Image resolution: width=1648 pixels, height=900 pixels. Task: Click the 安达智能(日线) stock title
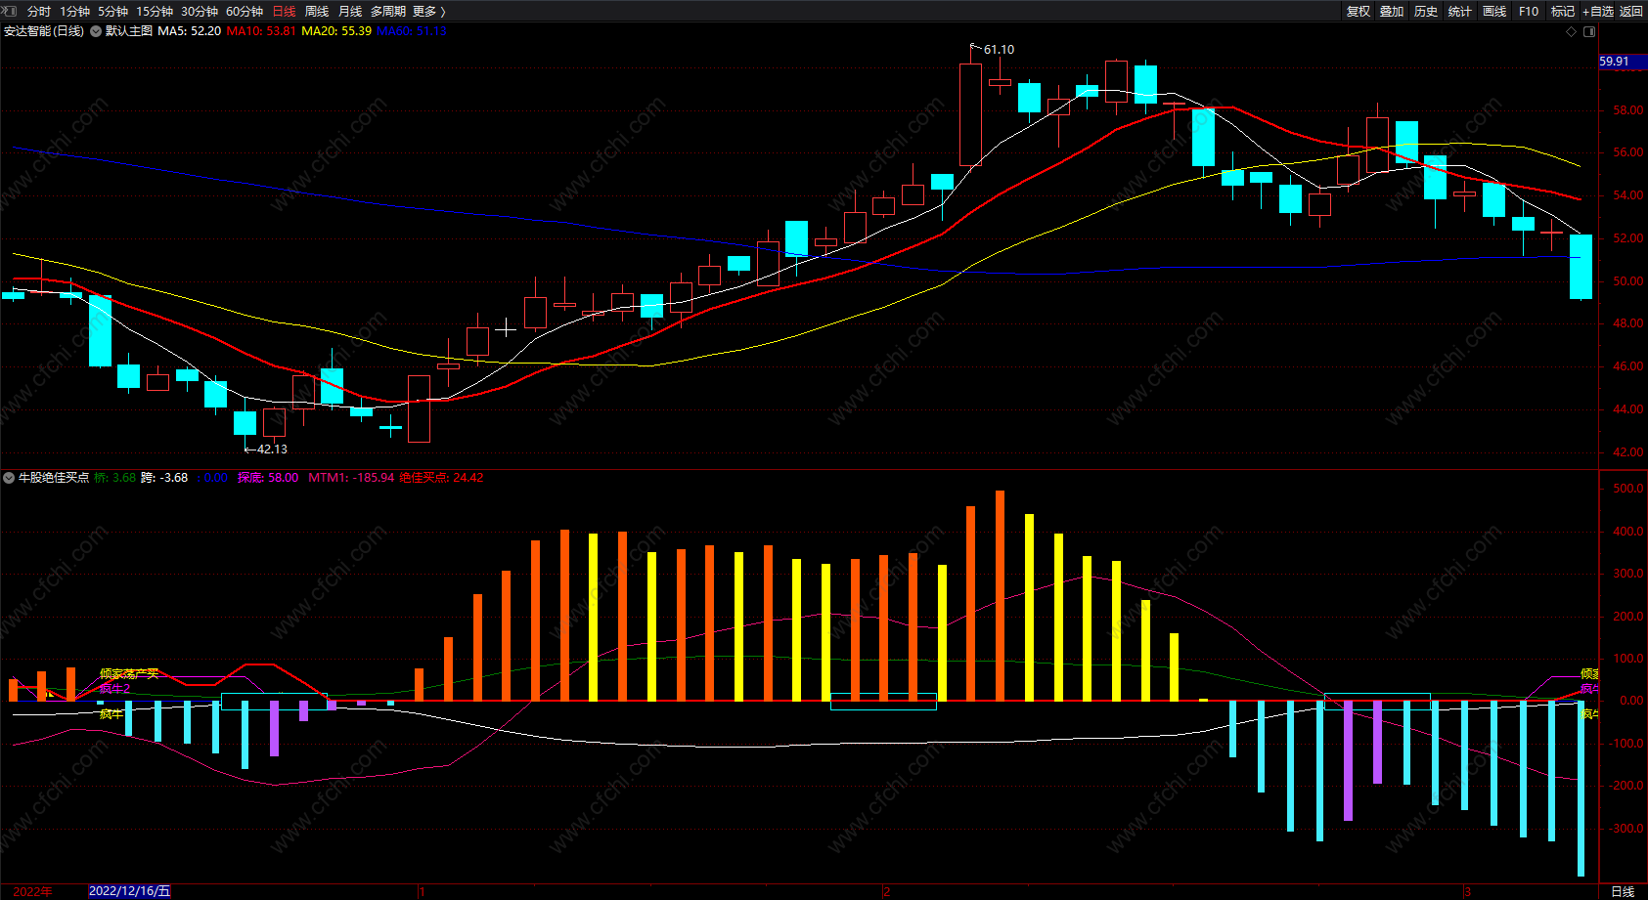point(44,31)
